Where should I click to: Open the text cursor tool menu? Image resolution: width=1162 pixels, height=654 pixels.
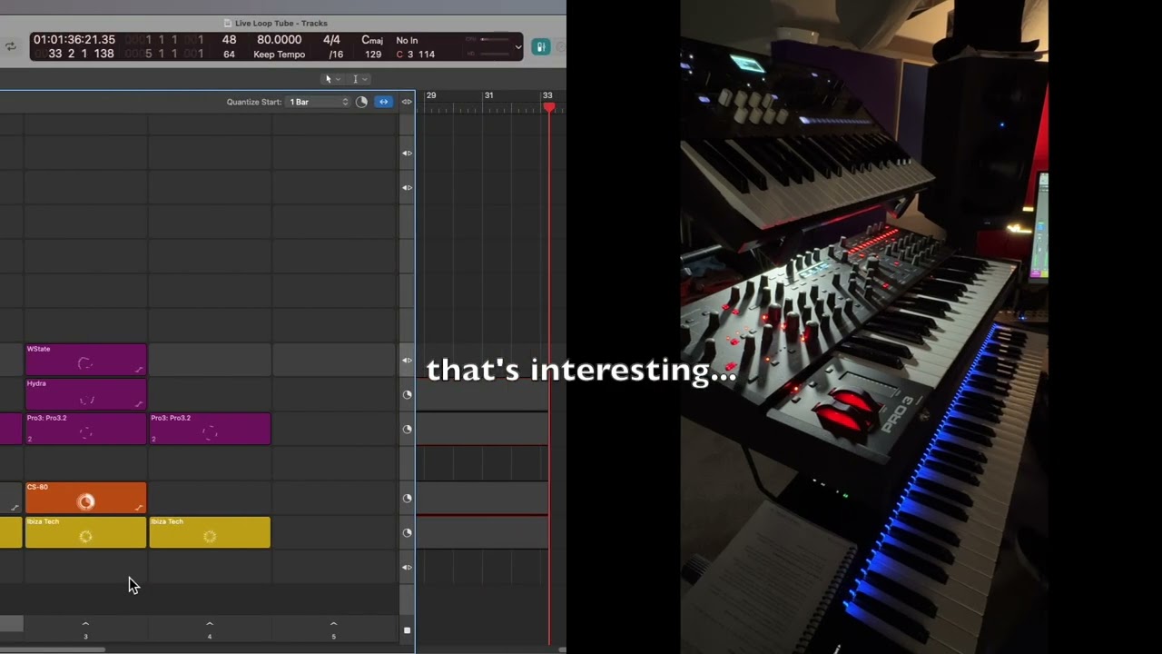(x=359, y=79)
